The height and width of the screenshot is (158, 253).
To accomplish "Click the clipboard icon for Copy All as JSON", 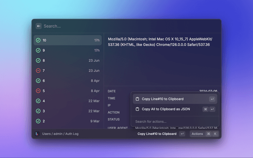I will tap(137, 109).
